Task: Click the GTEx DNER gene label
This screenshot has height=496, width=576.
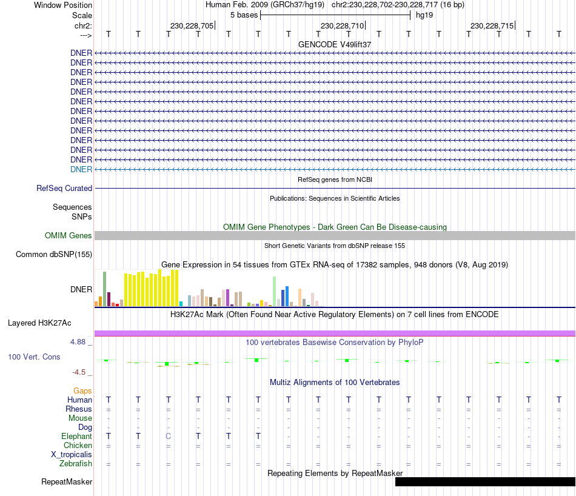Action: click(81, 289)
